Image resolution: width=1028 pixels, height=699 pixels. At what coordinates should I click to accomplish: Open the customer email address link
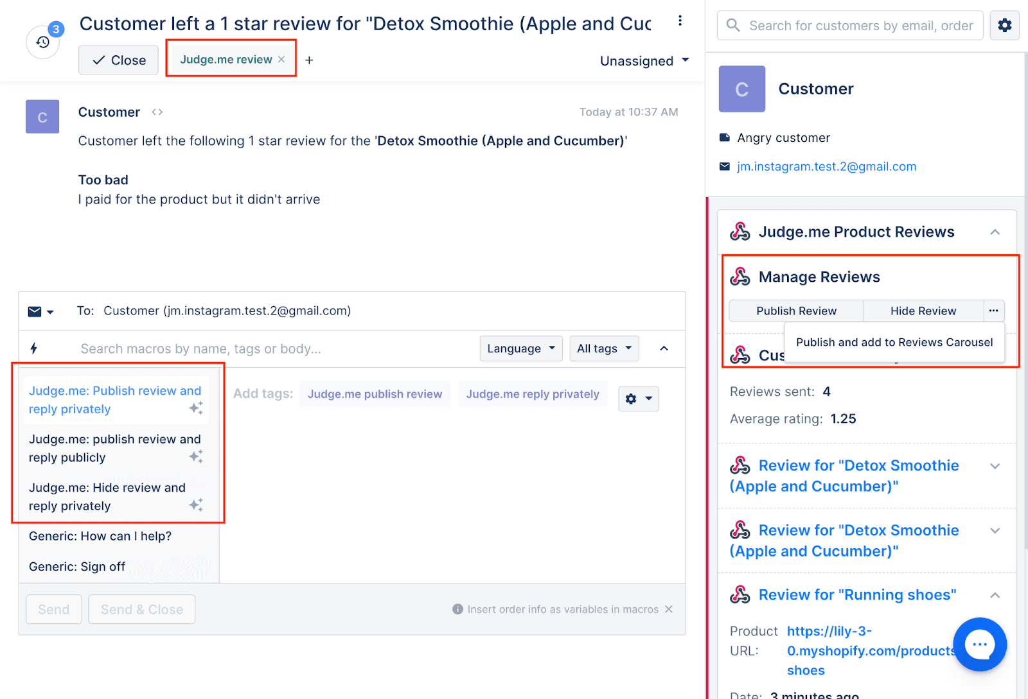(826, 167)
